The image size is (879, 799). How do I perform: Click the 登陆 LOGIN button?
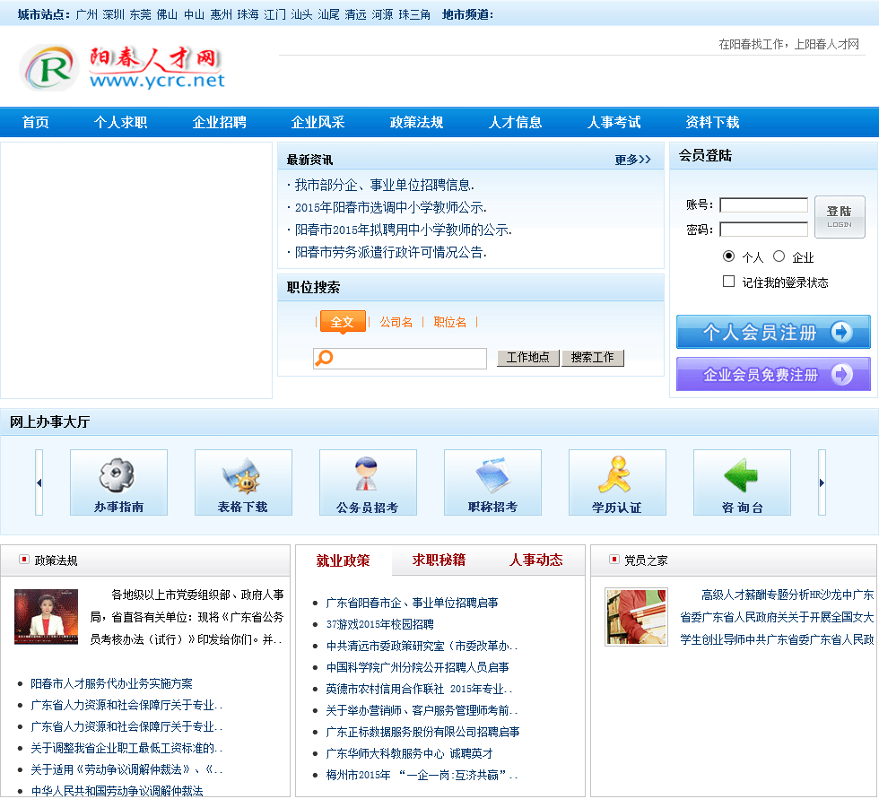click(840, 217)
